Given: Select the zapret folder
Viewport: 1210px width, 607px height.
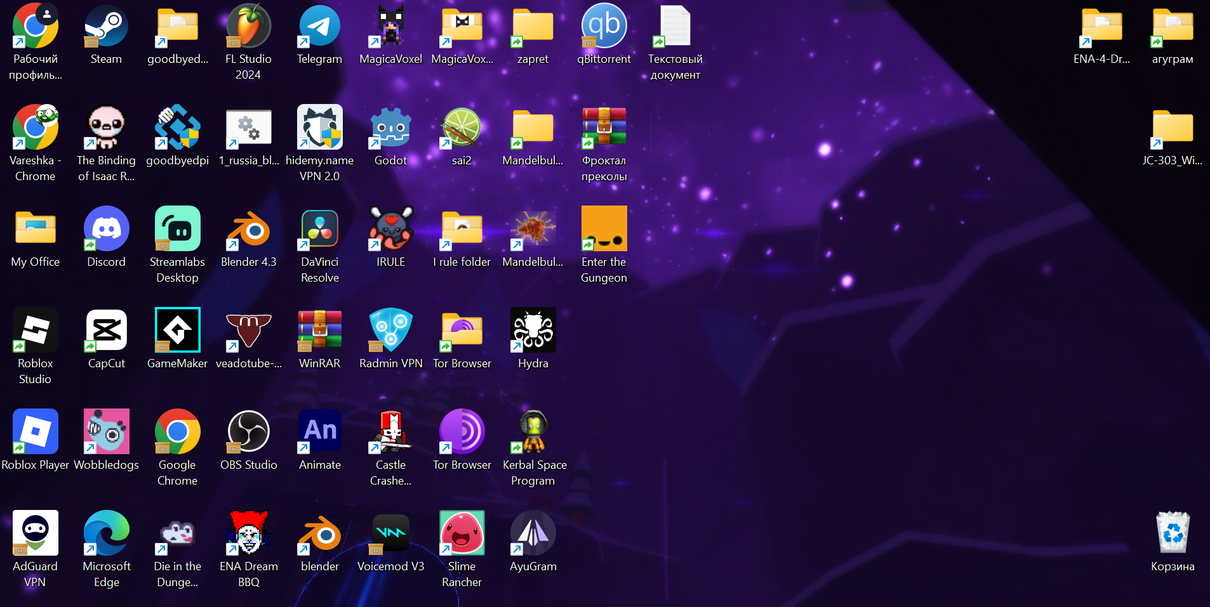Looking at the screenshot, I should point(533,26).
